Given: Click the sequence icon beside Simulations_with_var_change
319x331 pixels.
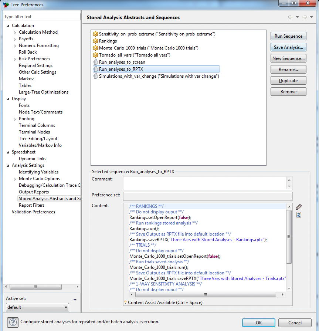Looking at the screenshot, I should [95, 76].
